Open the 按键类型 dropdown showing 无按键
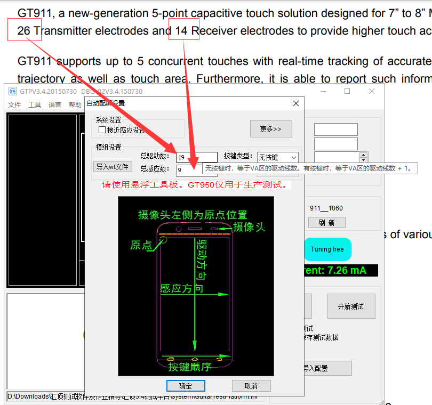This screenshot has height=405, width=432. point(278,157)
